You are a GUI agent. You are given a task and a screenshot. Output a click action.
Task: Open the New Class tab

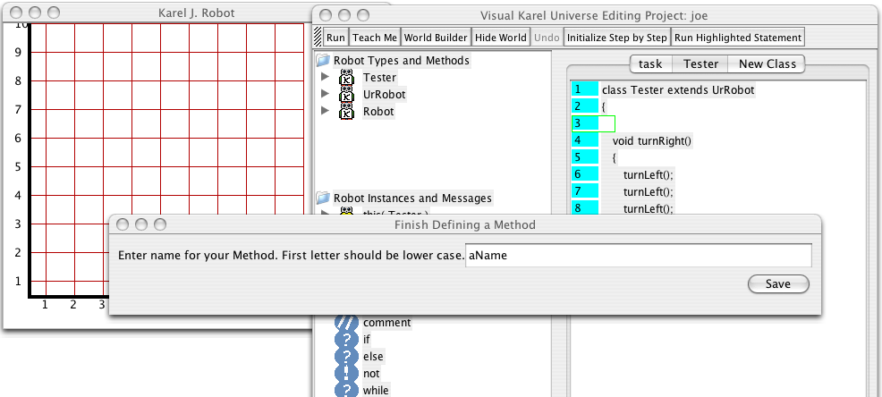(767, 63)
